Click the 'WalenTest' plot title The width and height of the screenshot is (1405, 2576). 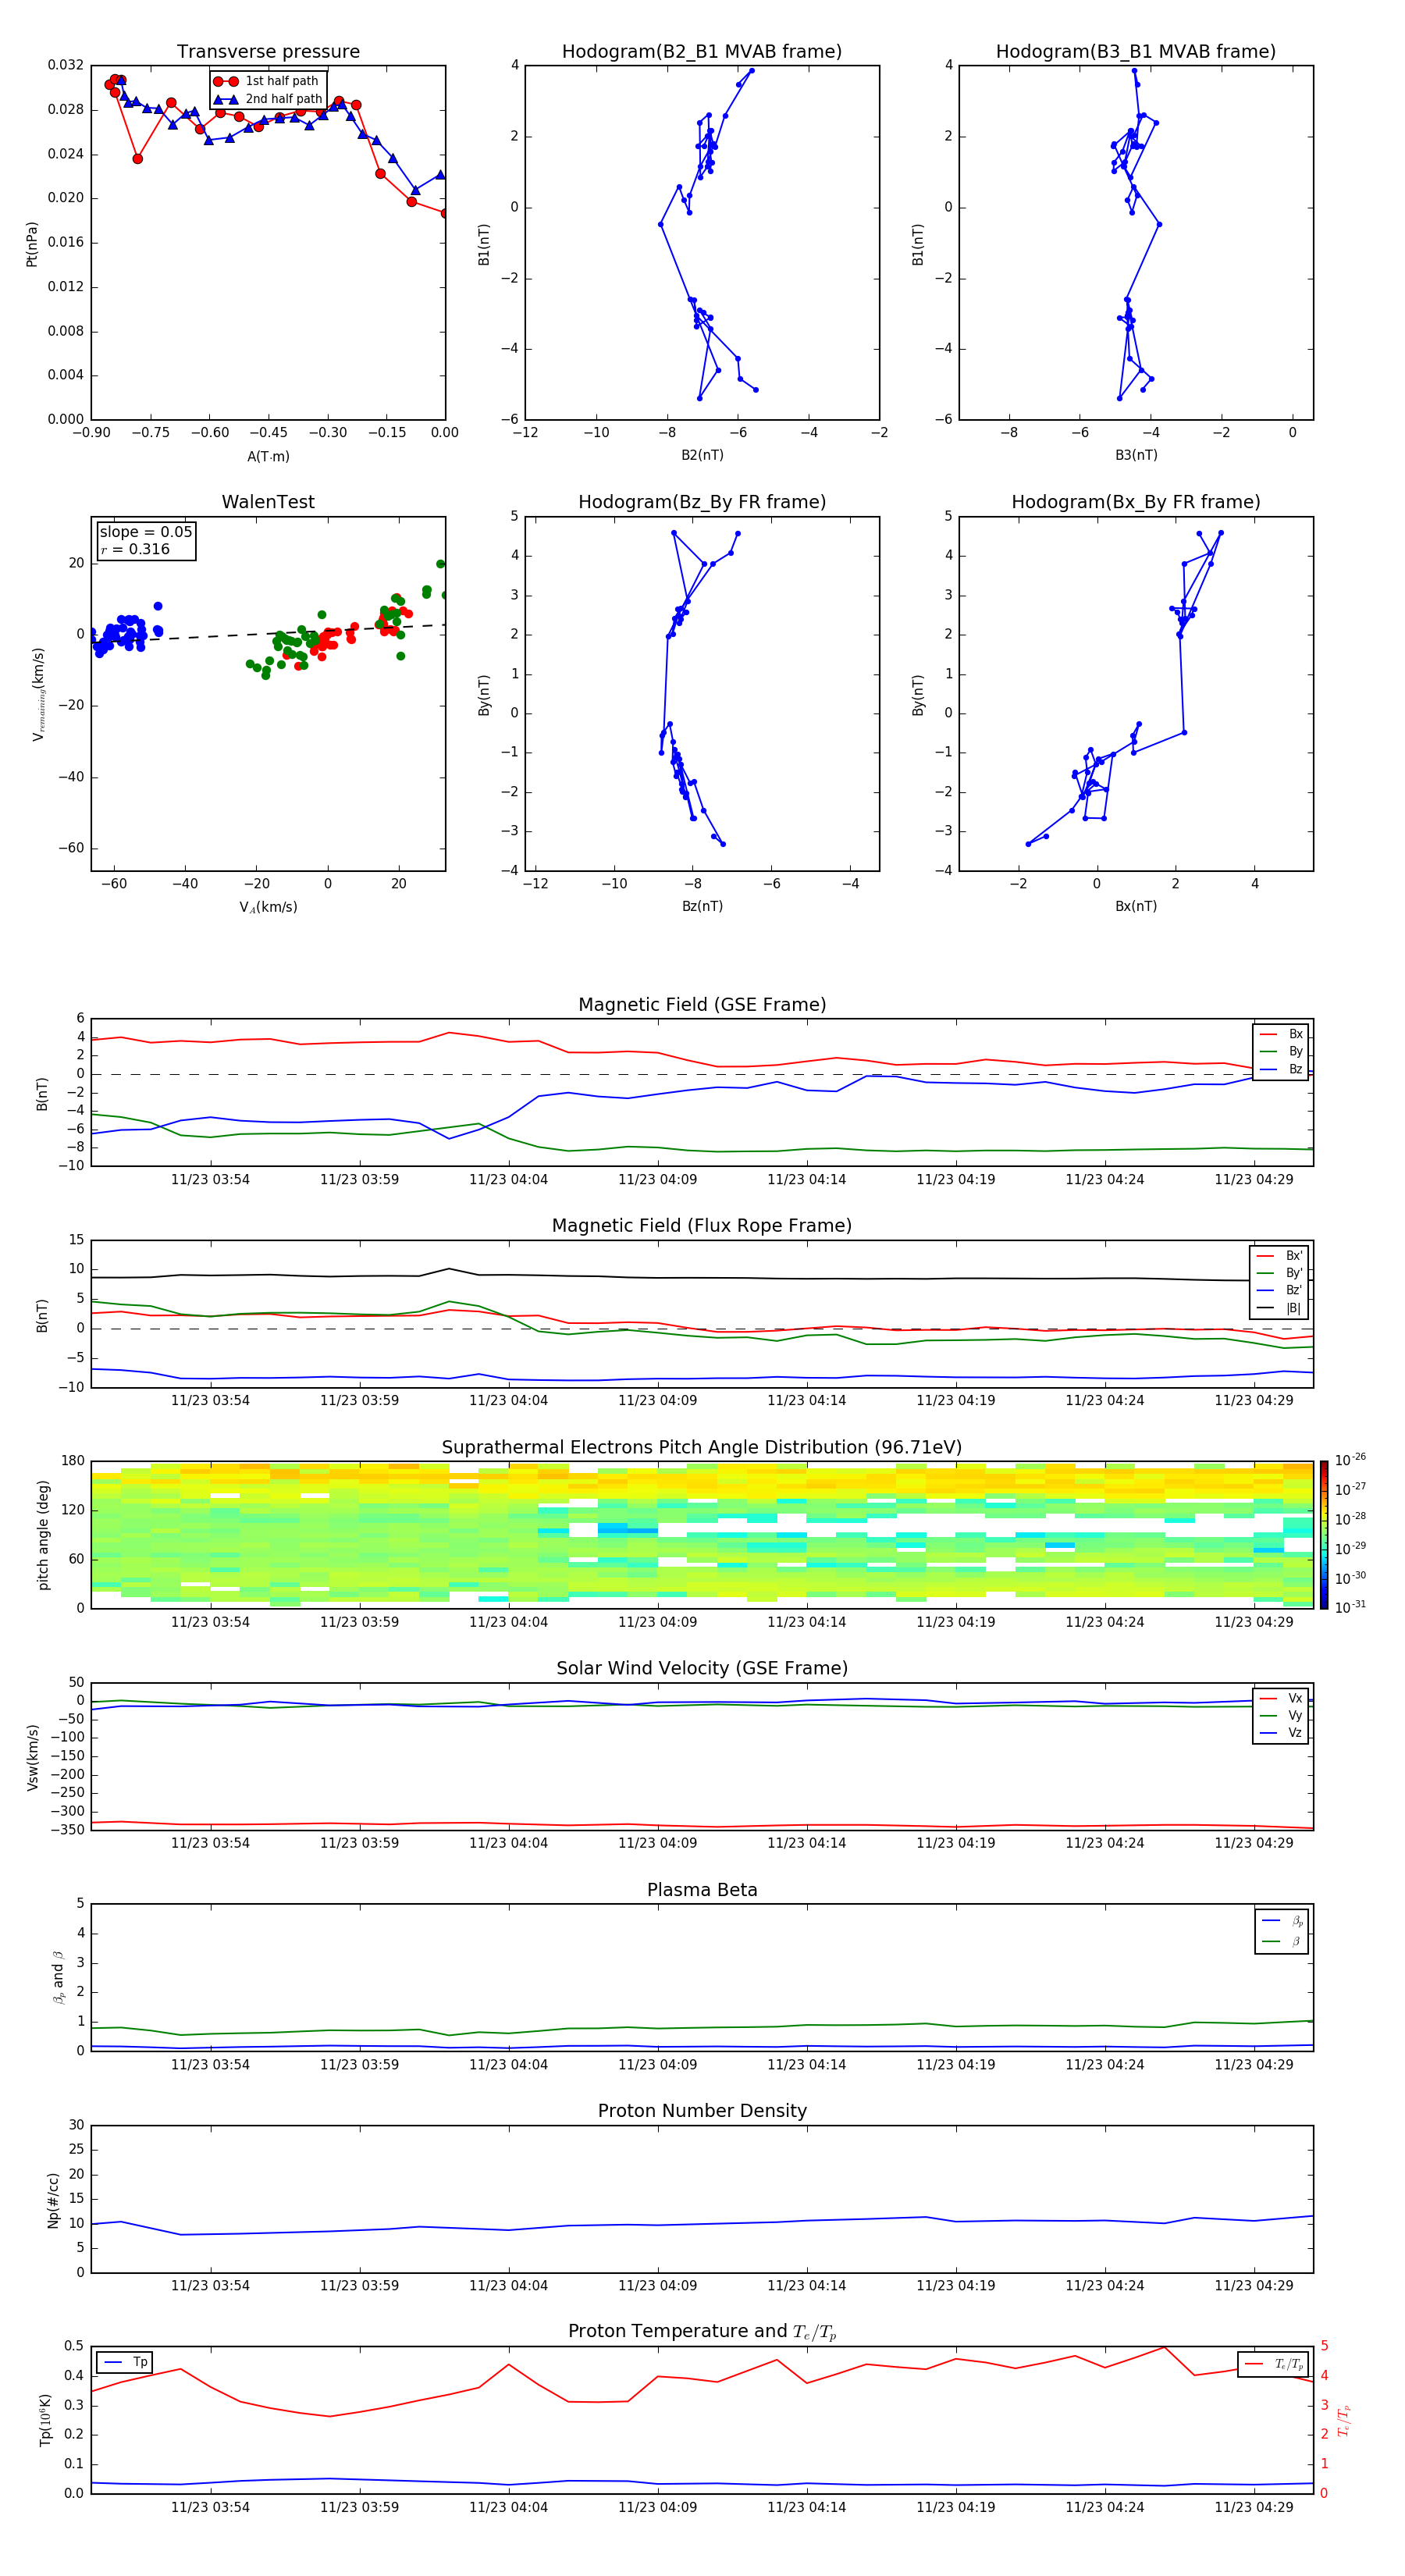(x=268, y=502)
